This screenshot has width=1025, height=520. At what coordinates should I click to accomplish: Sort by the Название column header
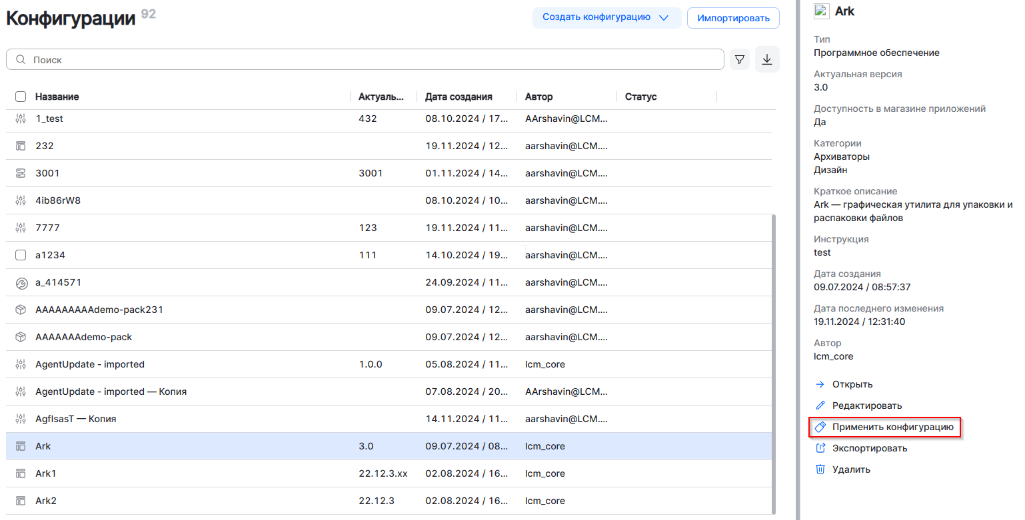tap(57, 97)
